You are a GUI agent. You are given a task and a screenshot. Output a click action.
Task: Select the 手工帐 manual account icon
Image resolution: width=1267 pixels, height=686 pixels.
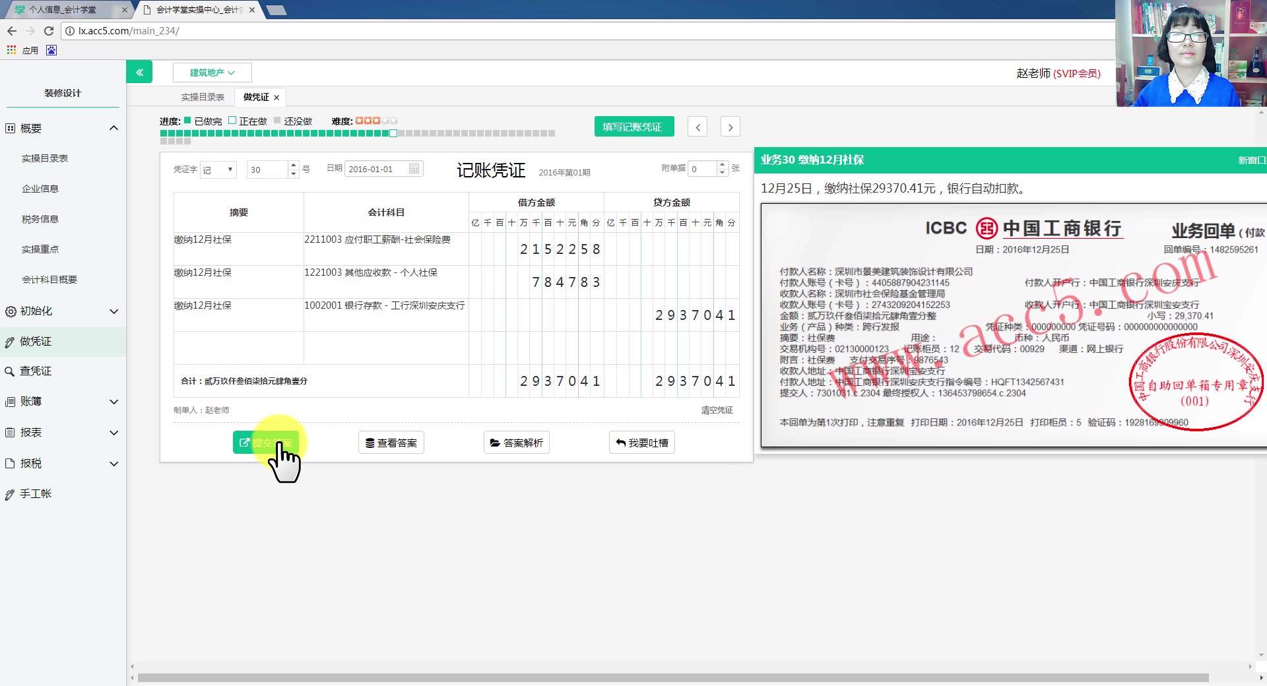point(9,493)
